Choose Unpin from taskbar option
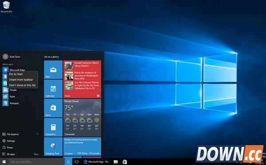The width and height of the screenshot is (266, 165). (23, 80)
